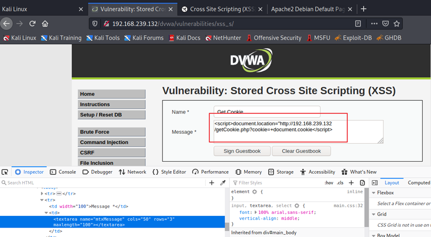Close the Kali Linux tab
431x237 pixels.
click(x=81, y=9)
